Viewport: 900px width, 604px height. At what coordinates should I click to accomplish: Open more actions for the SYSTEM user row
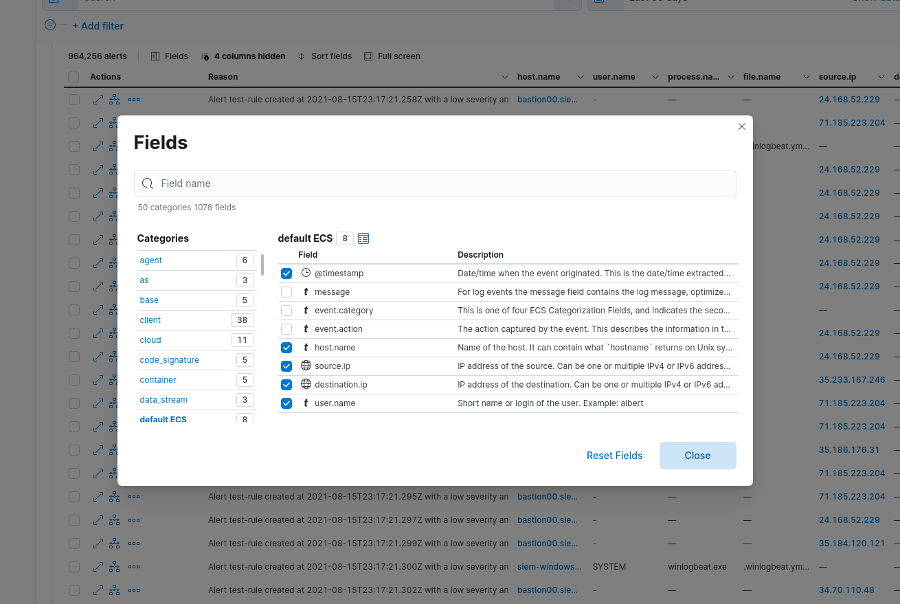tap(134, 567)
